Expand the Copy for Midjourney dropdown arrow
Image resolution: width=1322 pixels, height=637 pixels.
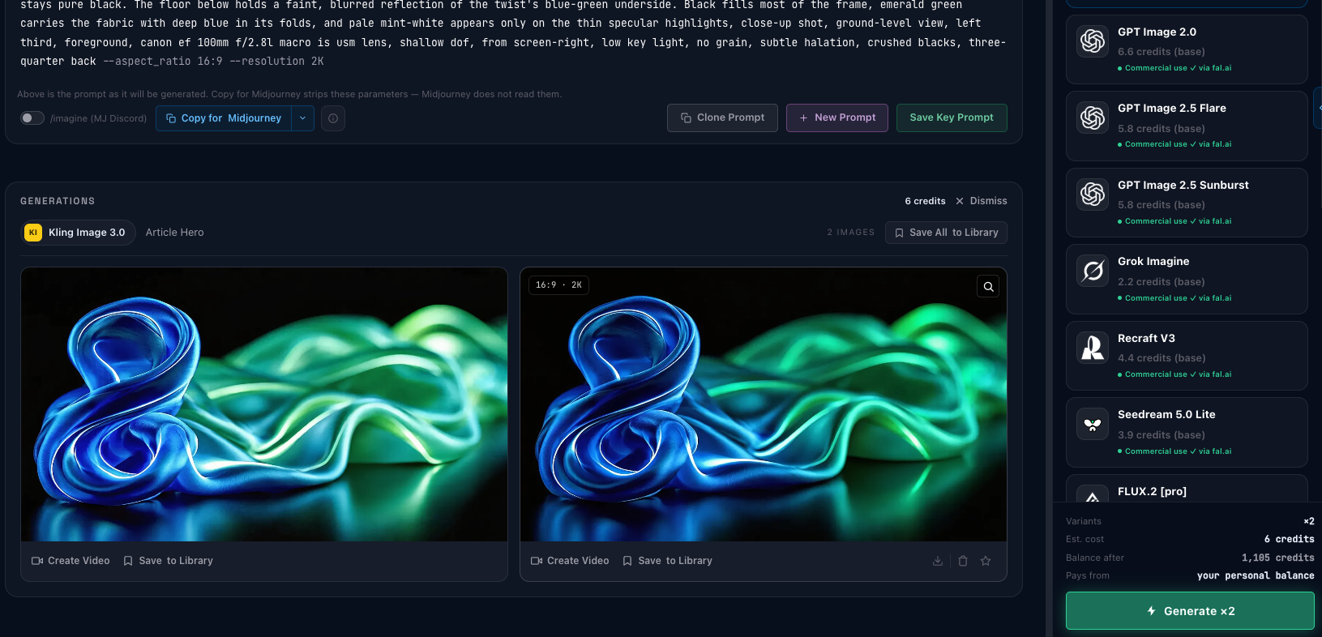point(302,118)
